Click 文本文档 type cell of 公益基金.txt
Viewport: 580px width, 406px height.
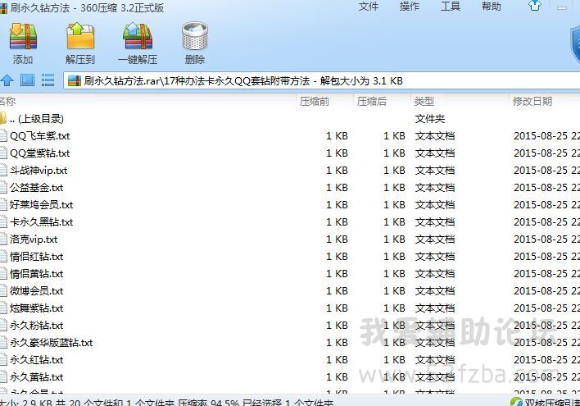[x=435, y=188]
